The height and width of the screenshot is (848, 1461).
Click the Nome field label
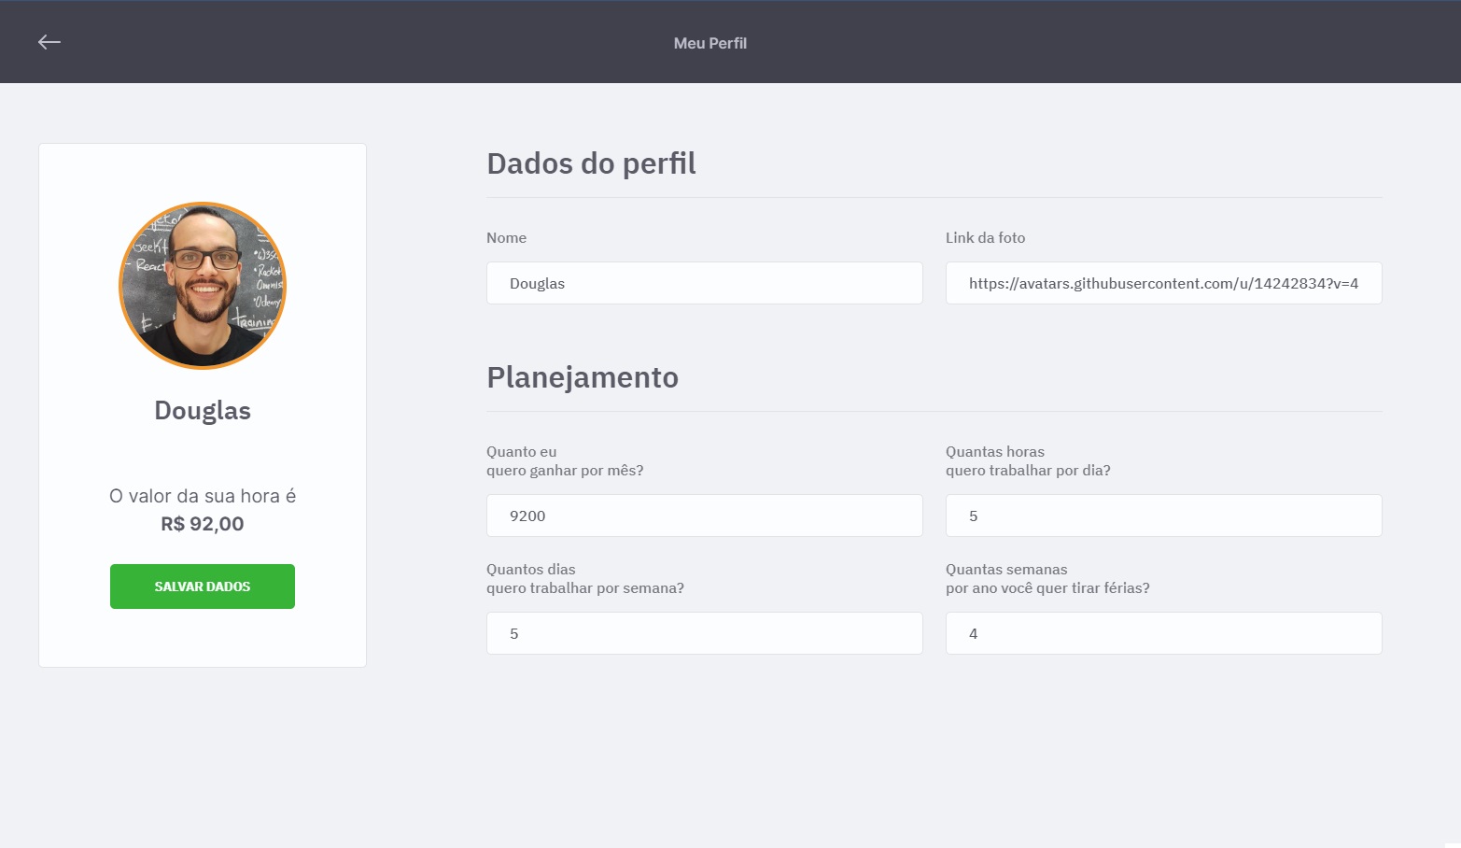coord(506,238)
